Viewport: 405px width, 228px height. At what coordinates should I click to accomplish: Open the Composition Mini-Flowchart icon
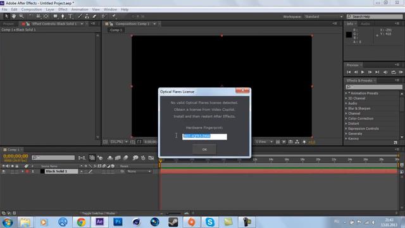82,158
